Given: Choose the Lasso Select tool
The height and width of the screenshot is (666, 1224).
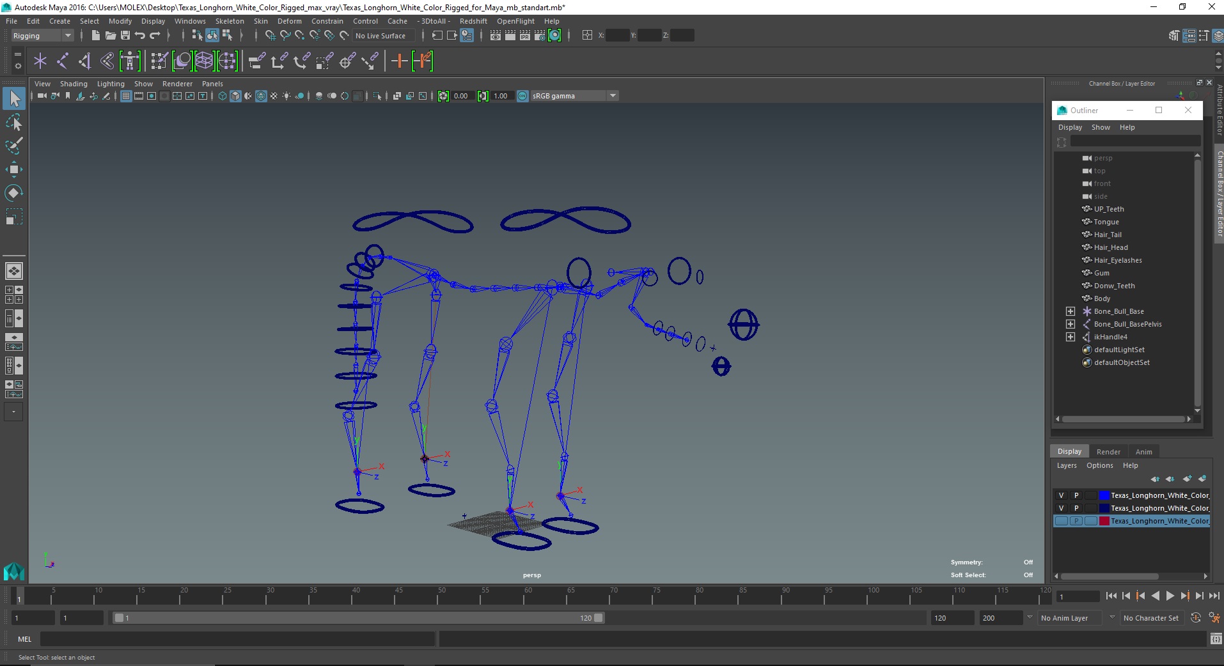Looking at the screenshot, I should point(14,122).
